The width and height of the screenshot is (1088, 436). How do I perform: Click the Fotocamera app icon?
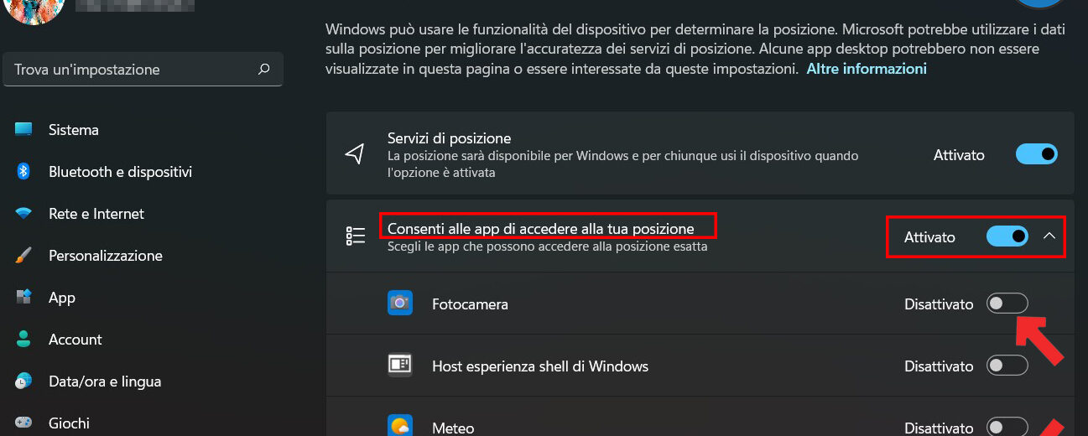pos(400,304)
